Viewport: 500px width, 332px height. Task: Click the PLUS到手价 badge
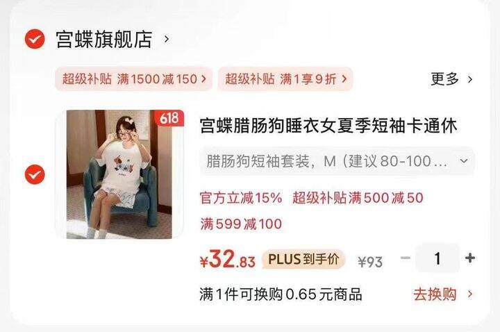click(303, 259)
